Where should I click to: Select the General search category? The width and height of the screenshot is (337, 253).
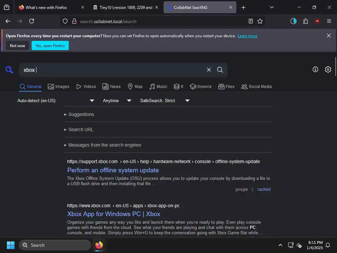click(30, 87)
